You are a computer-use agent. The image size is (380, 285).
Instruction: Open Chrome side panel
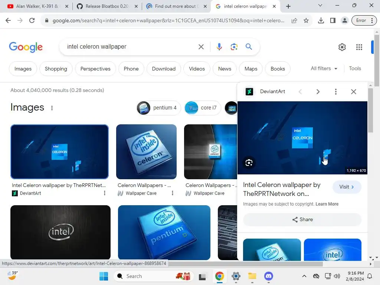(x=333, y=21)
